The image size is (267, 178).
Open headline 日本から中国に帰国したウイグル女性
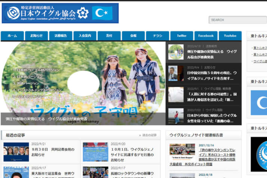[x=212, y=118]
